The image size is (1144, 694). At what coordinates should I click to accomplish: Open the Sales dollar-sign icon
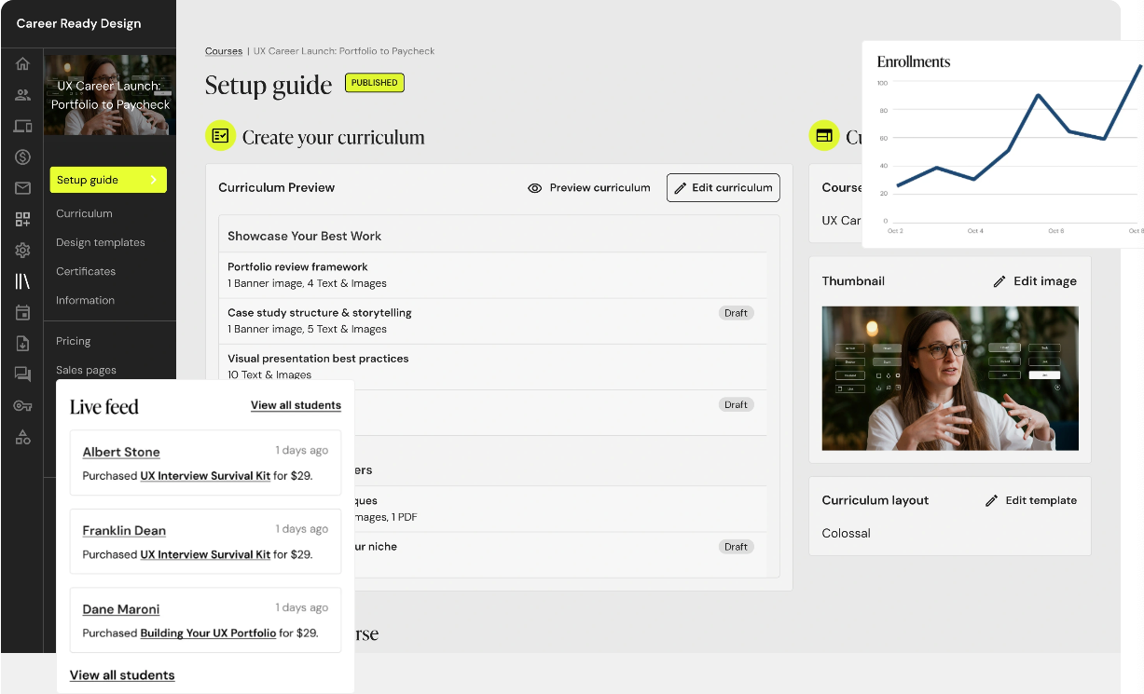22,157
